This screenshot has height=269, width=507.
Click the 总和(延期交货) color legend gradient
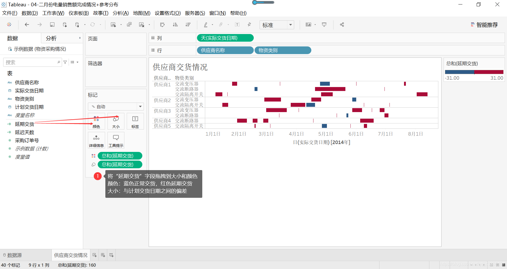coord(474,72)
